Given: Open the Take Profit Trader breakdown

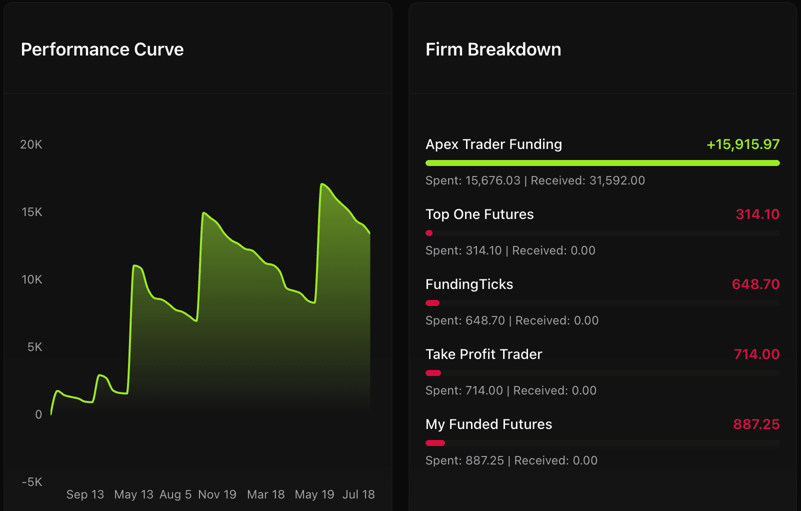Looking at the screenshot, I should pos(483,354).
